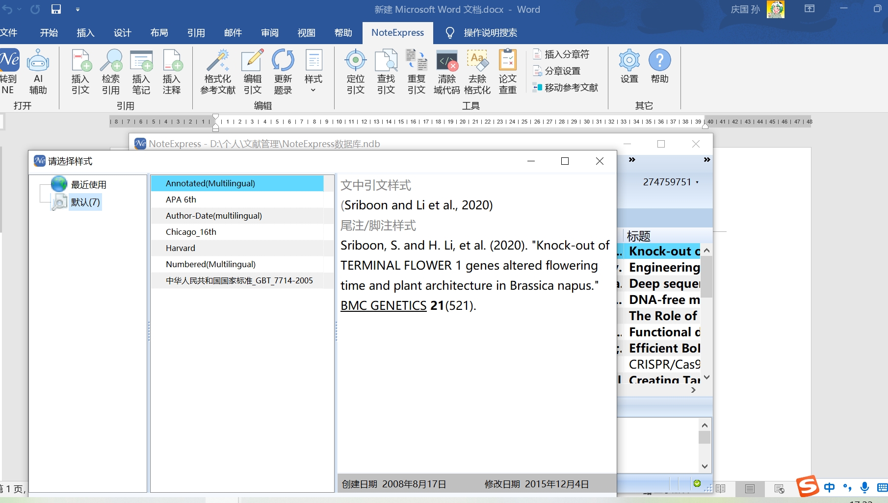Open the 文件 tab
Viewport: 888px width, 503px height.
tap(9, 33)
